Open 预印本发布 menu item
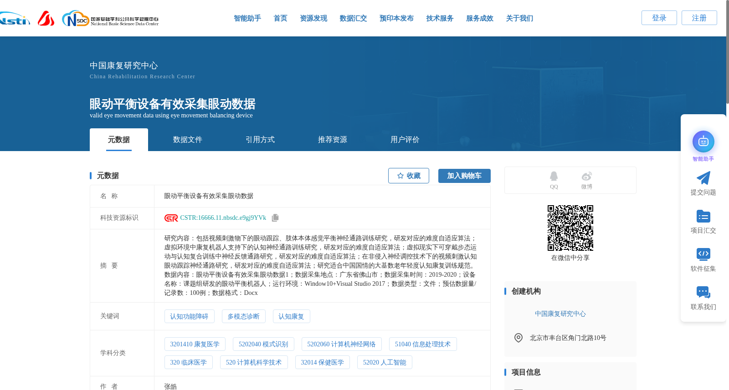This screenshot has width=729, height=390. 396,18
